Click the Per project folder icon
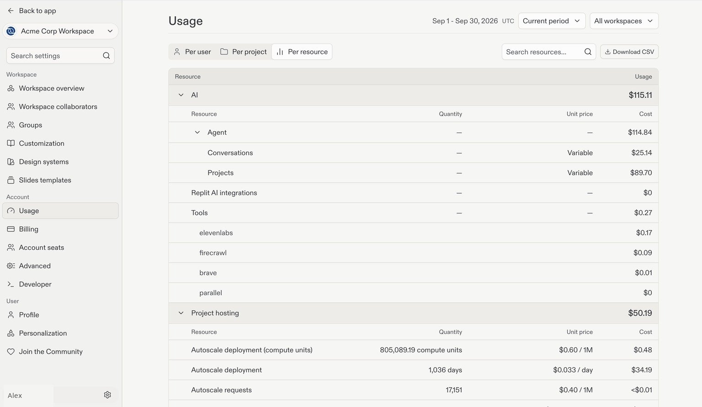 [x=224, y=52]
